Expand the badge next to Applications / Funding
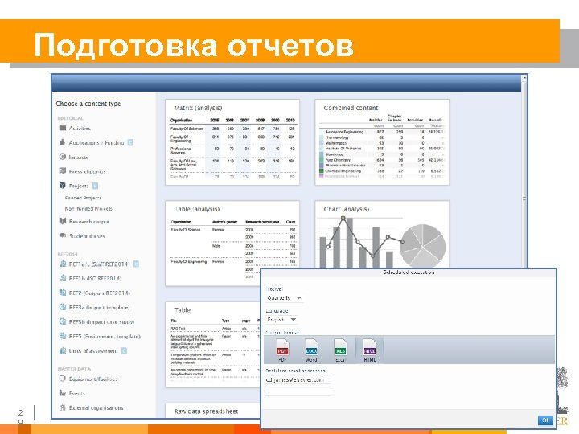The height and width of the screenshot is (434, 579). coord(130,142)
